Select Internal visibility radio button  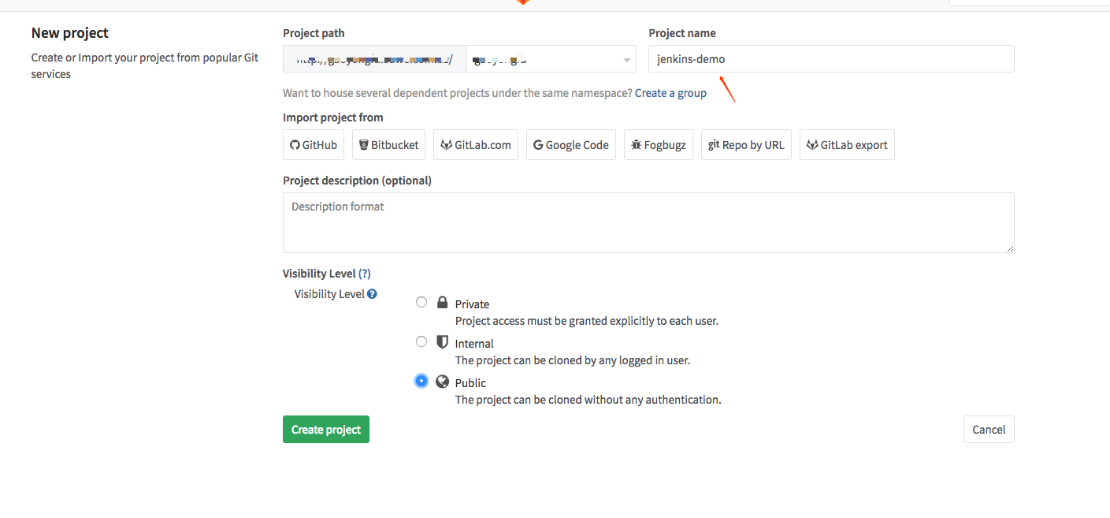[x=421, y=341]
